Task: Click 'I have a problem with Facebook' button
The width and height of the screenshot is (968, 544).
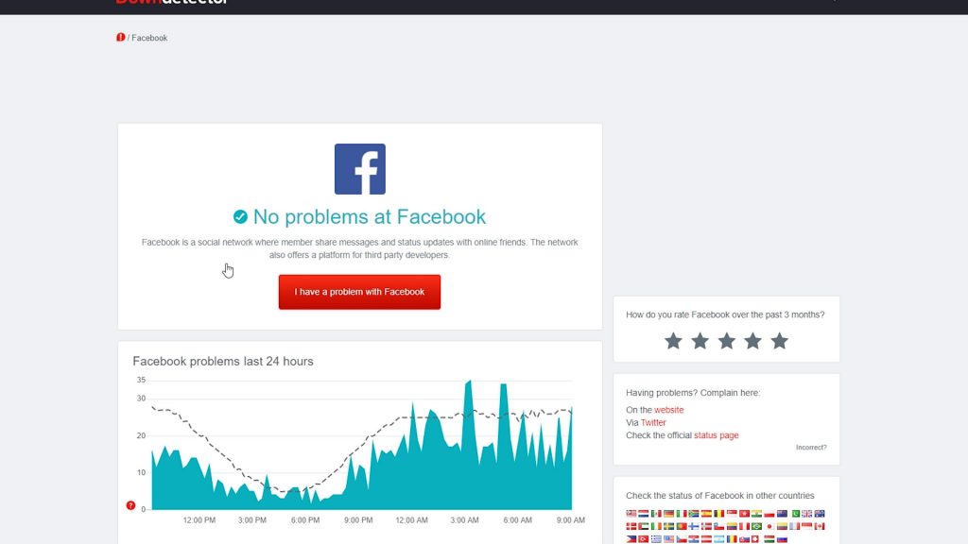Action: [359, 292]
